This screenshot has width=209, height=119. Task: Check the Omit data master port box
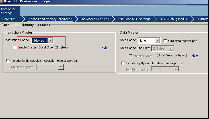(165, 41)
